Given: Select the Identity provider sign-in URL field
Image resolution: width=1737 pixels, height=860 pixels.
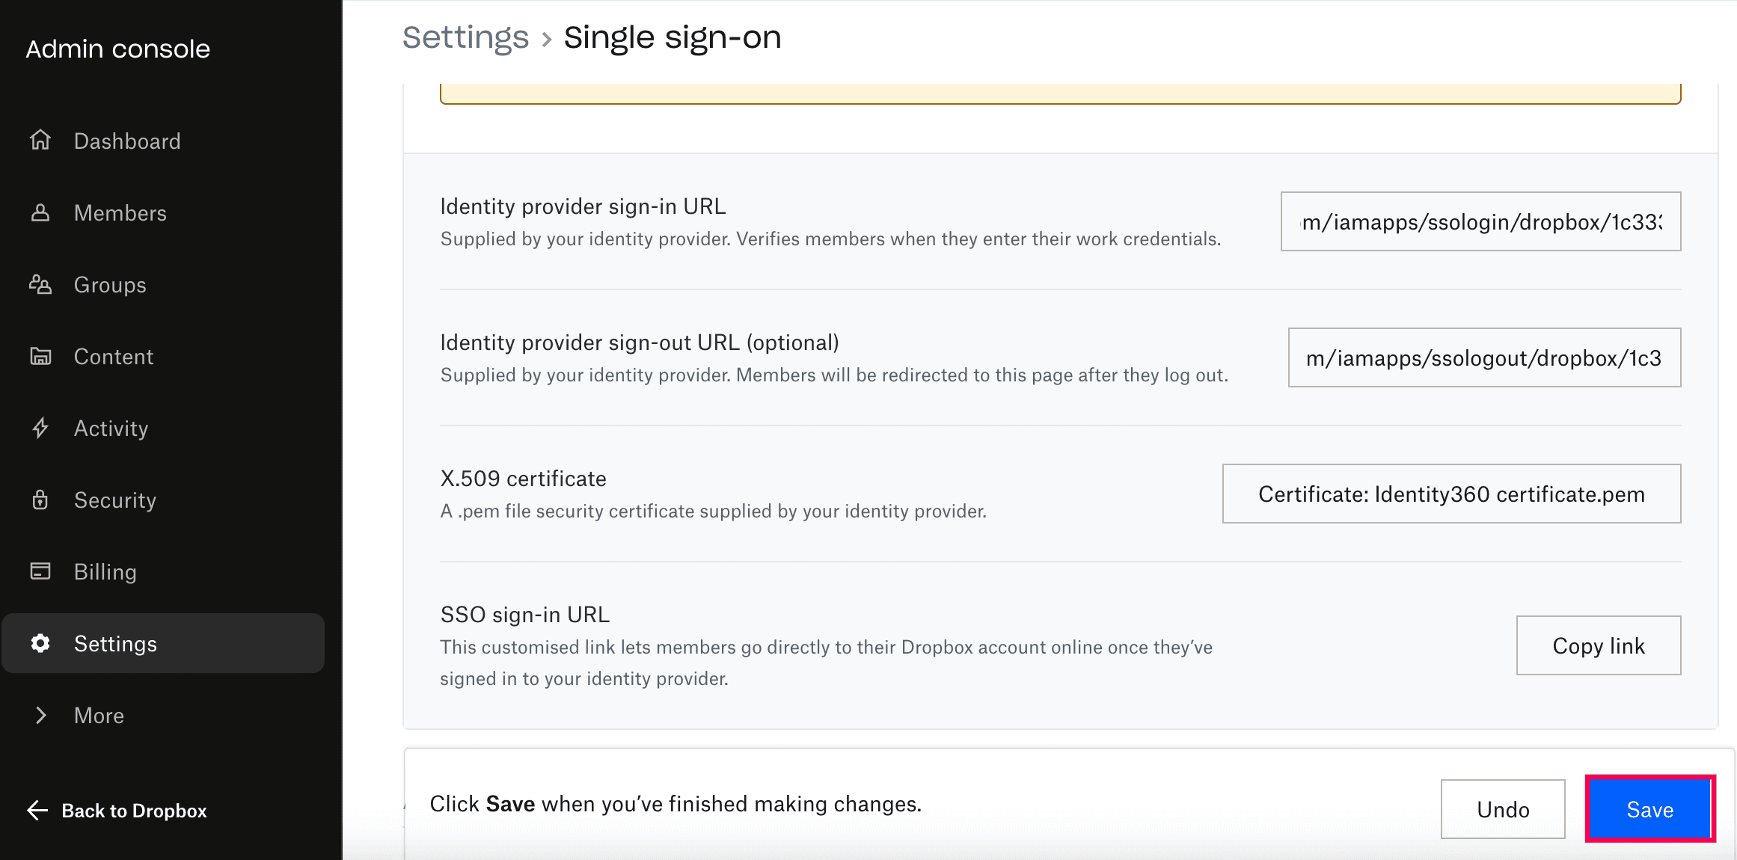Looking at the screenshot, I should coord(1481,221).
